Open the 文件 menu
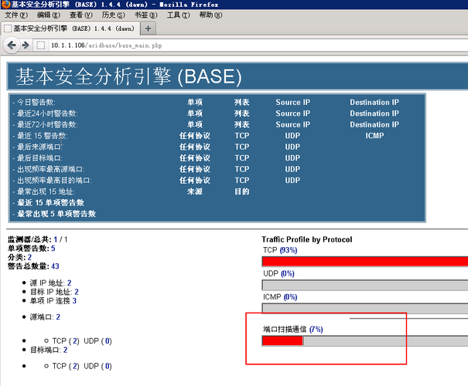 [x=16, y=15]
